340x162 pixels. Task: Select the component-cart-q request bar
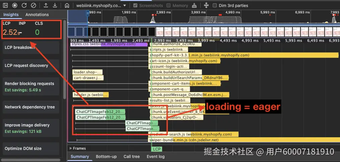[x=169, y=89]
